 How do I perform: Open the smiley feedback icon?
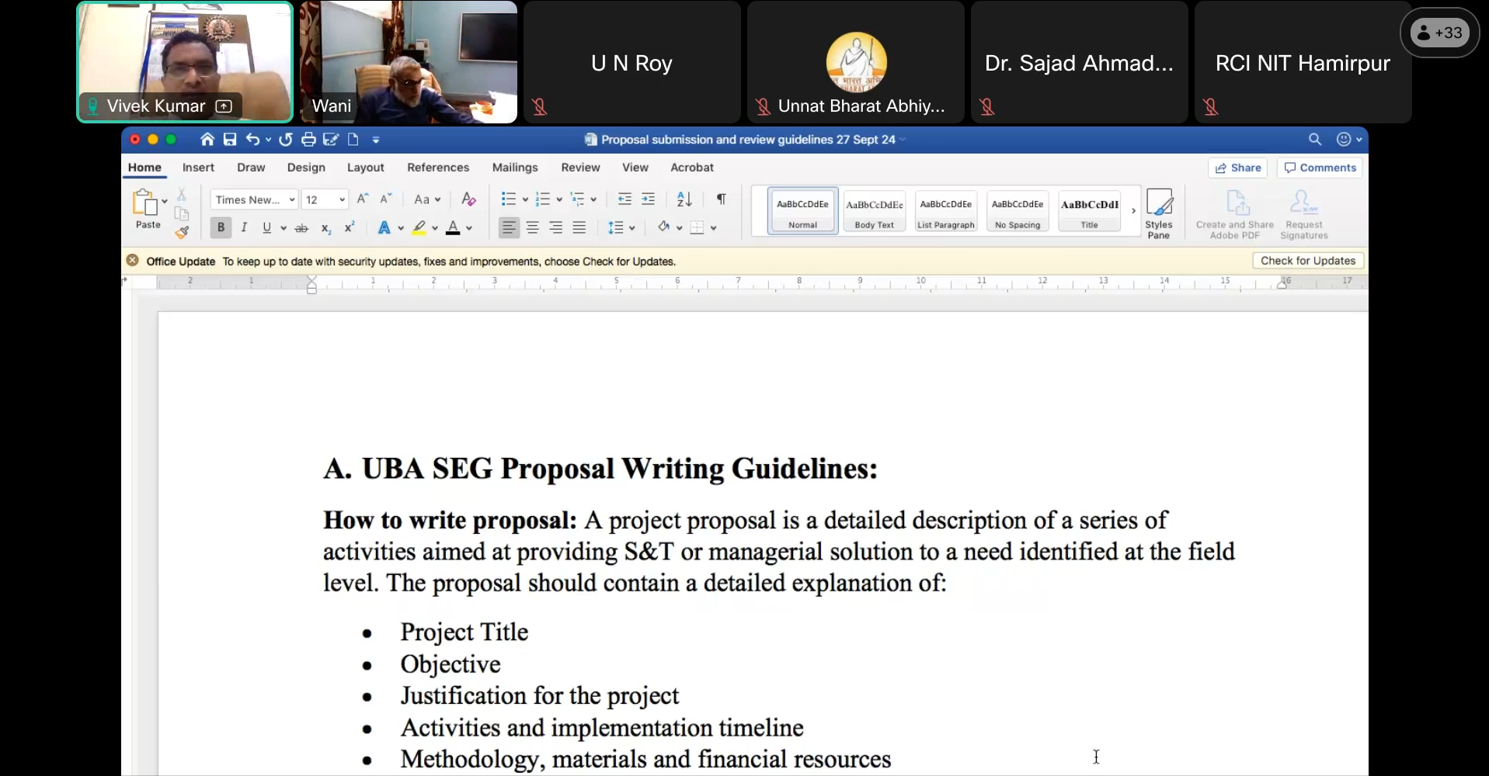point(1344,140)
